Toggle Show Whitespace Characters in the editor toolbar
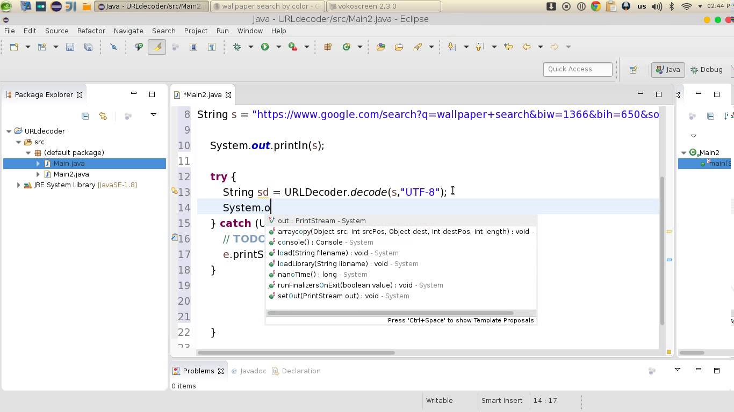Viewport: 734px width, 412px height. pyautogui.click(x=211, y=47)
